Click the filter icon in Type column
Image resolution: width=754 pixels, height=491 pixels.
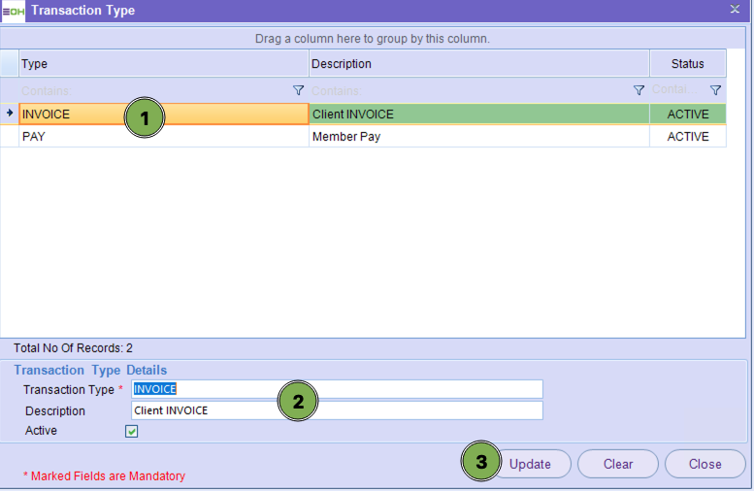298,90
